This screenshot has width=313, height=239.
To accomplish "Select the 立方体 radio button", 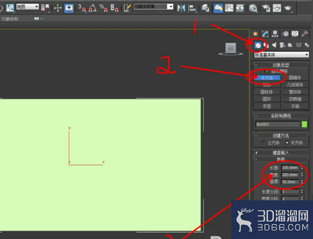I will click(x=263, y=143).
